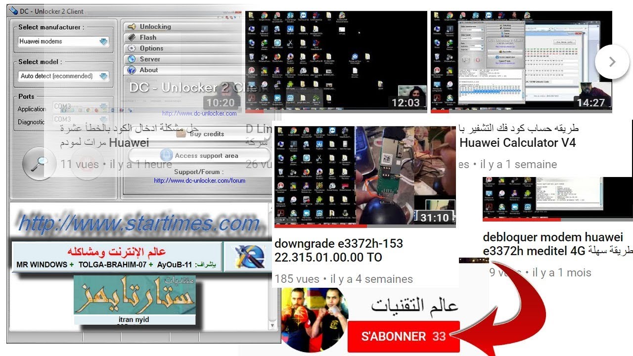
Task: Click the Select manufacturer group label
Action: point(51,27)
